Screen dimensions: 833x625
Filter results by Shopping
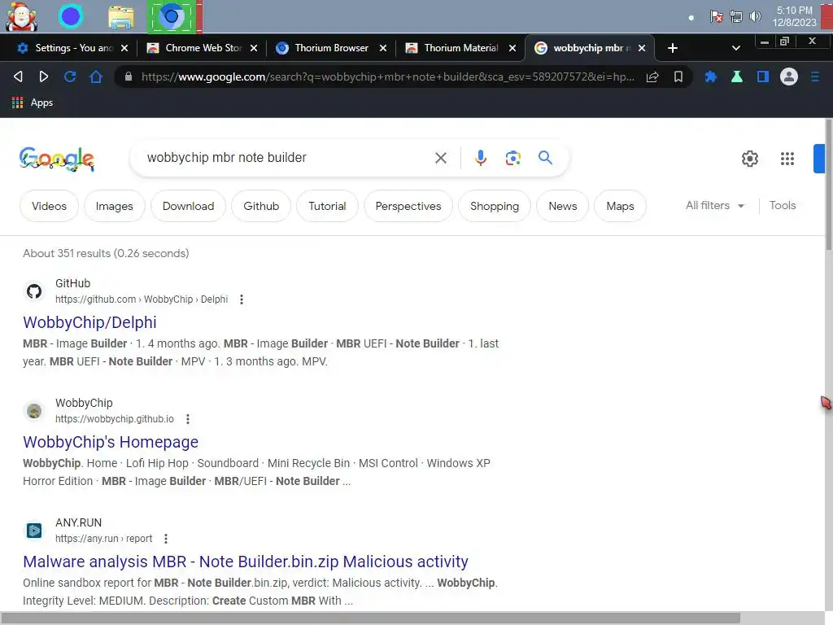(494, 206)
